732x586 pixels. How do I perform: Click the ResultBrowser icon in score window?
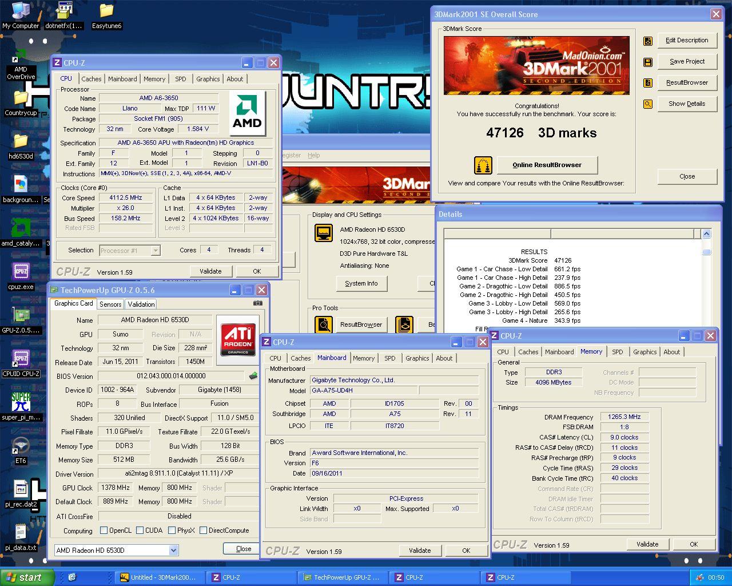[x=648, y=83]
